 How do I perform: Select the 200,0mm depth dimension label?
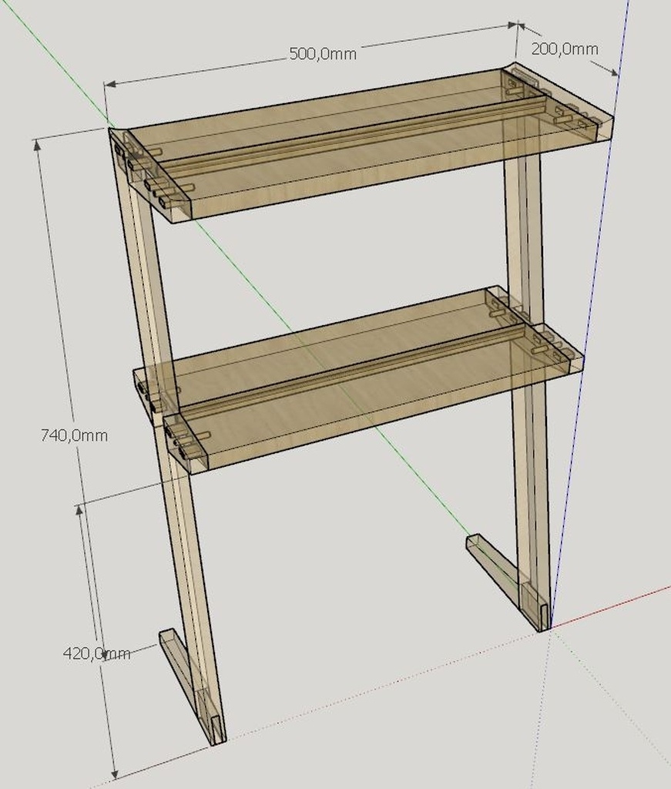pos(565,49)
